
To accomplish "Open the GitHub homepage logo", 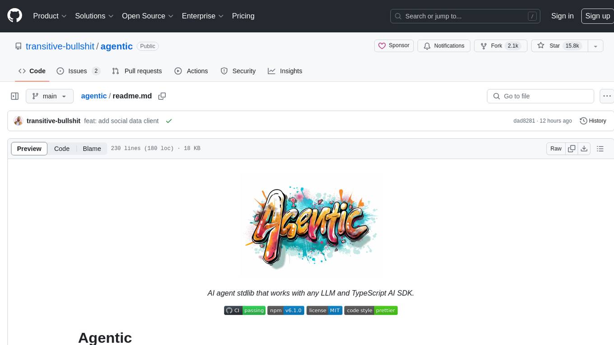I will click(14, 16).
